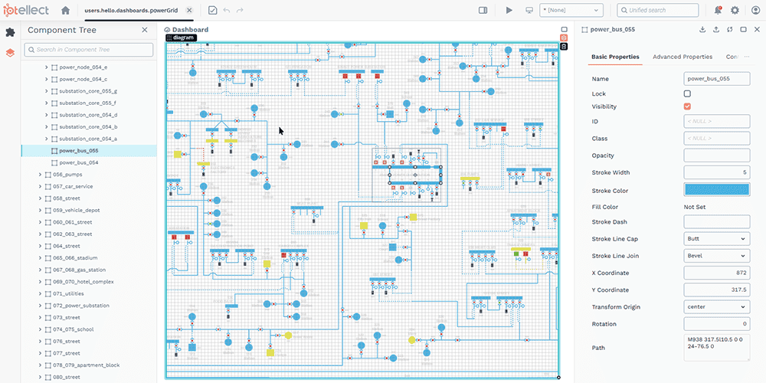Open the notifications bell
The image size is (766, 383).
[x=718, y=11]
